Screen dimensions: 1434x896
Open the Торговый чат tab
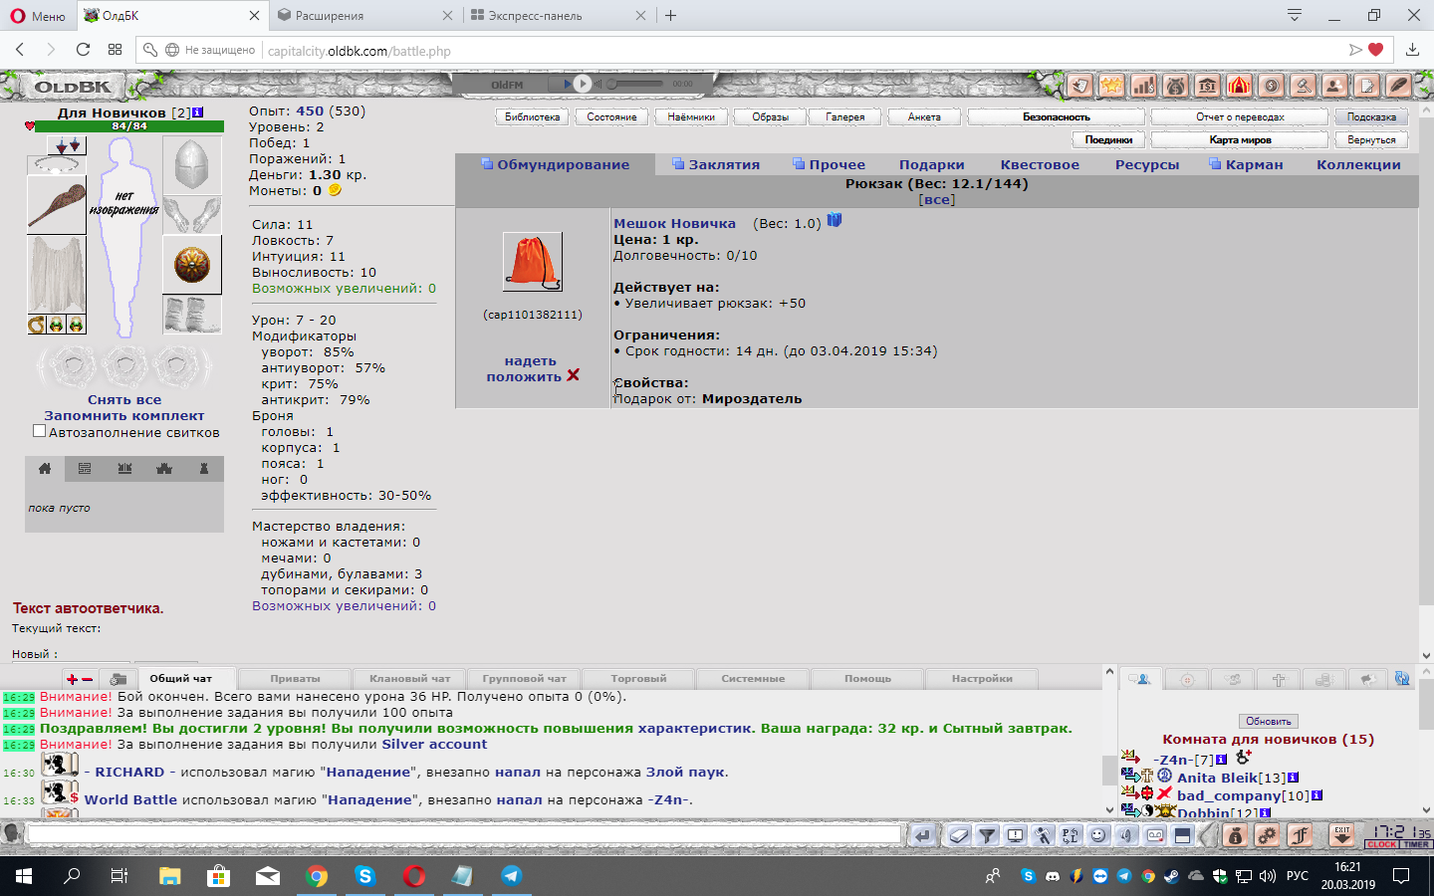638,678
